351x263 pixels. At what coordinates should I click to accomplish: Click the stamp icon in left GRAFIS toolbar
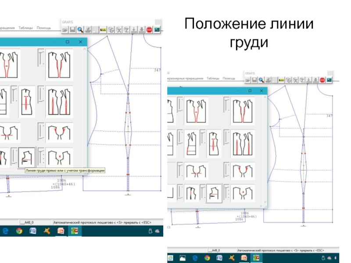click(x=88, y=30)
